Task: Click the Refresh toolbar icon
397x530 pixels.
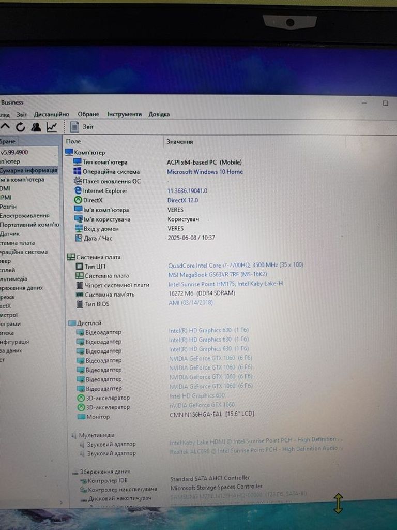Action: pyautogui.click(x=21, y=127)
